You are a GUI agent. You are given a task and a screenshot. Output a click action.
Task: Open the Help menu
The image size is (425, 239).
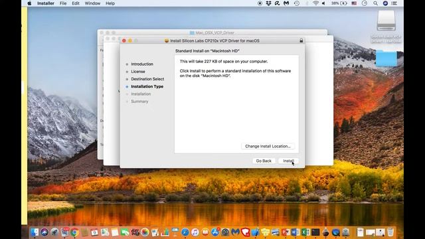(x=110, y=3)
